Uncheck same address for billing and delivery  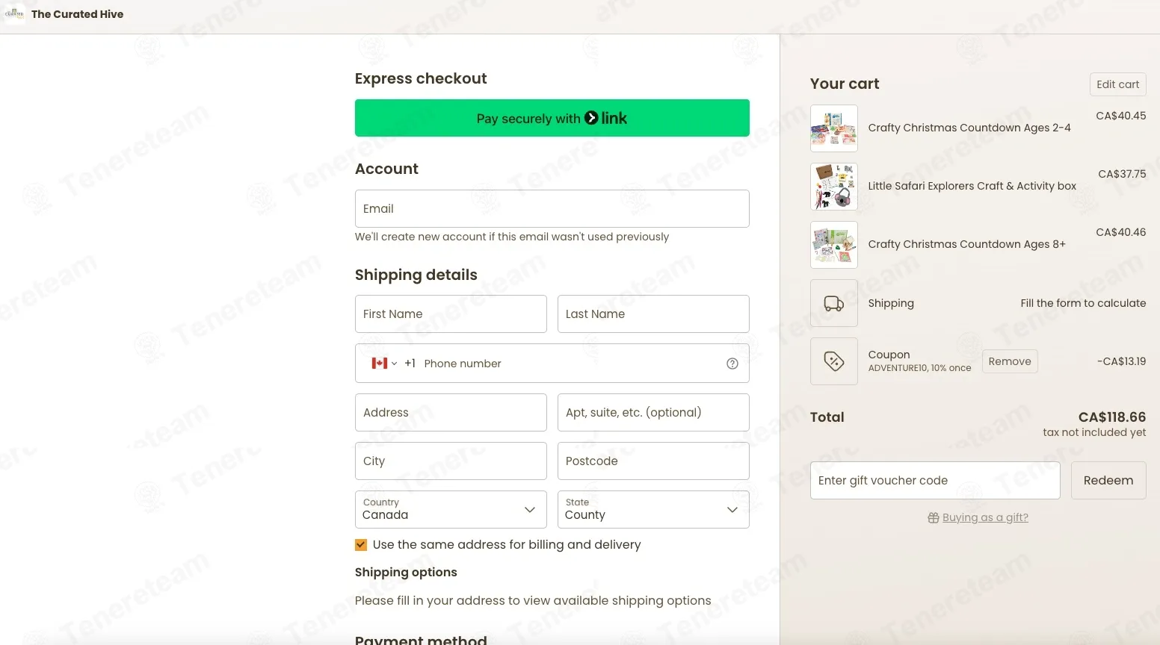click(361, 545)
